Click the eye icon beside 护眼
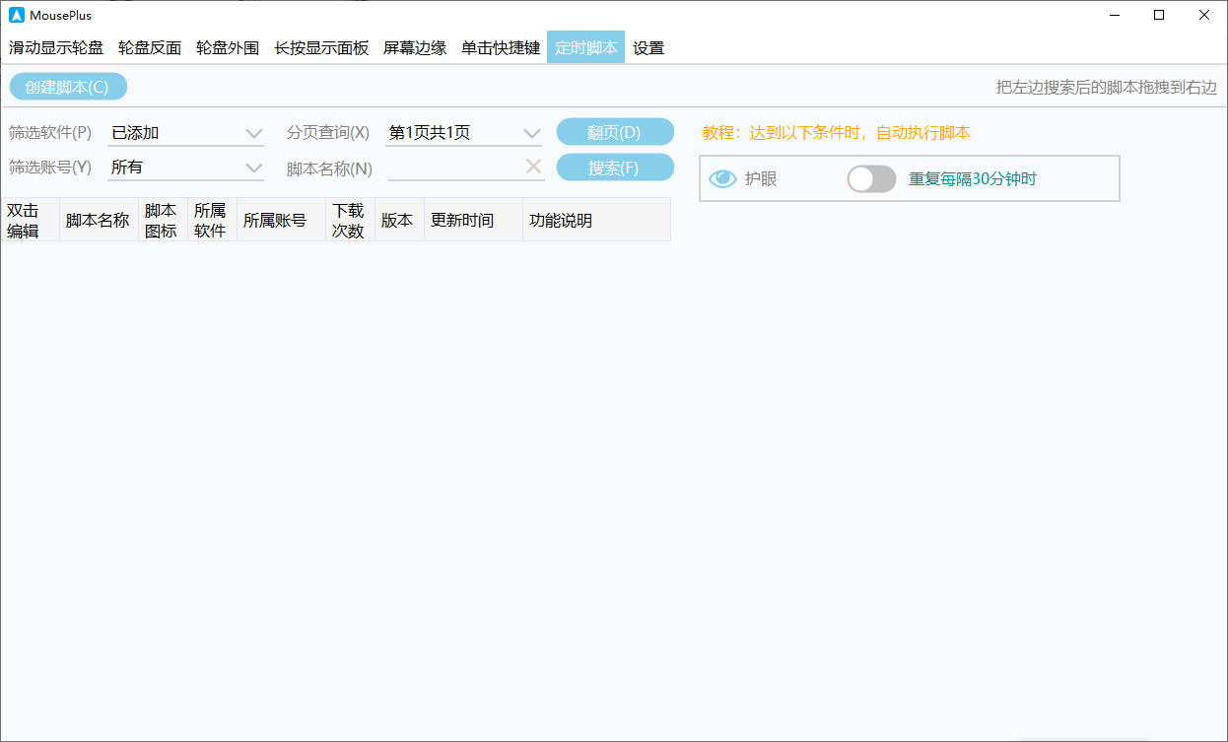This screenshot has height=742, width=1228. click(722, 179)
